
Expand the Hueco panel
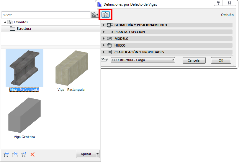[104, 45]
